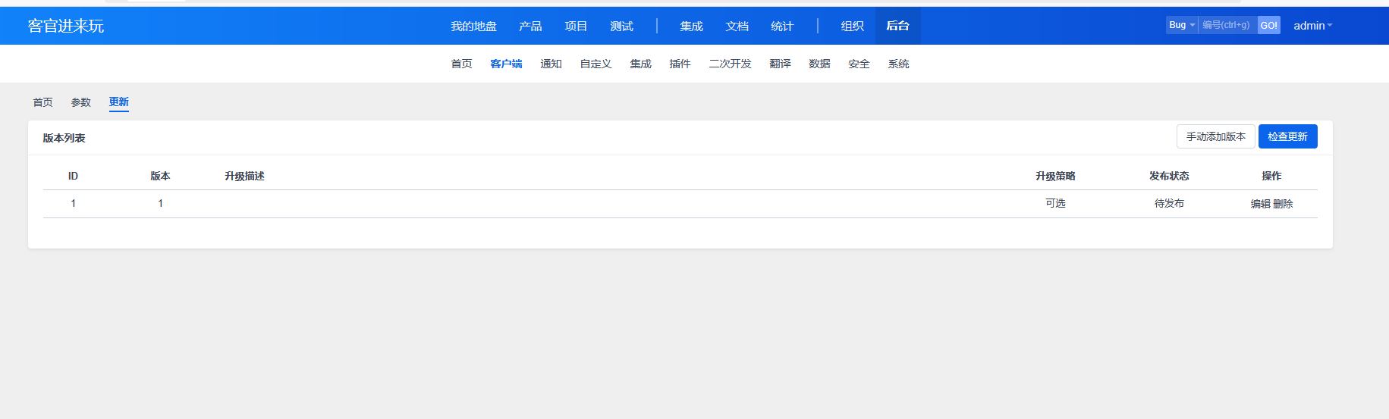Focus the ID search input field
The image size is (1389, 419).
pyautogui.click(x=1227, y=25)
